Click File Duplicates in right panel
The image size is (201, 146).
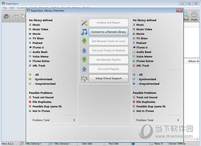(146, 102)
